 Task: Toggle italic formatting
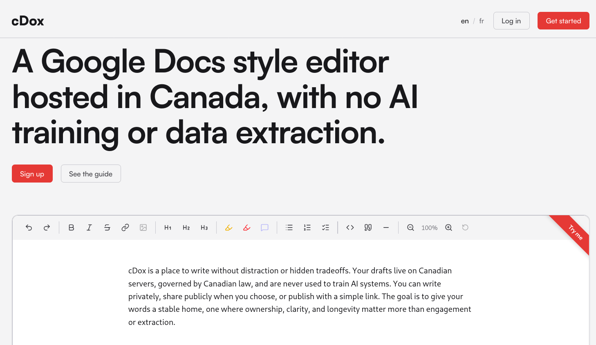[89, 228]
